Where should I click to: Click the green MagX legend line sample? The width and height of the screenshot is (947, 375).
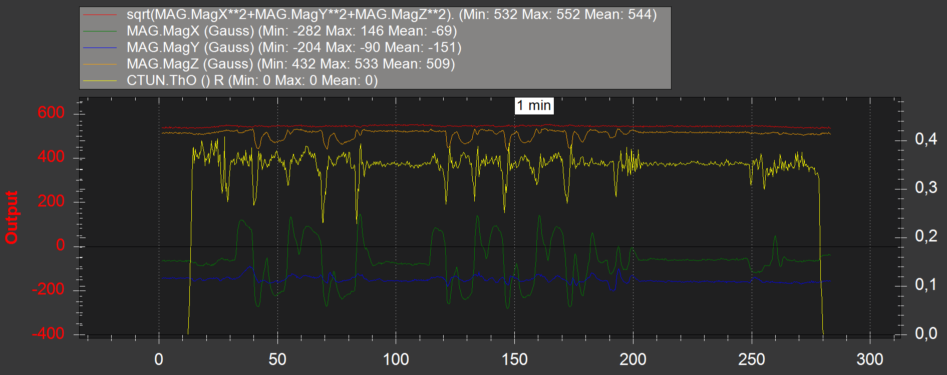pos(100,31)
